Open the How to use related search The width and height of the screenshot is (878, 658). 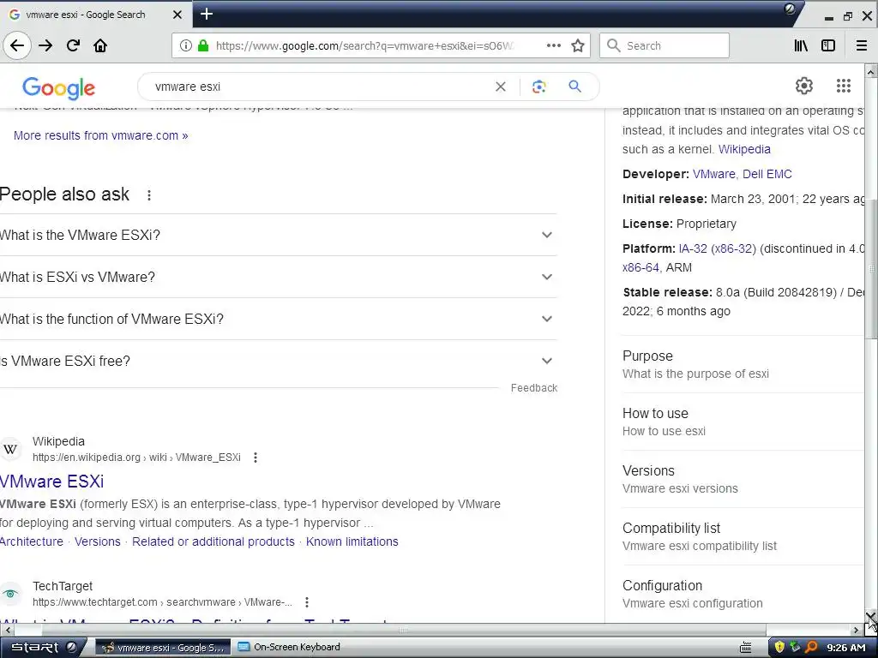(743, 422)
